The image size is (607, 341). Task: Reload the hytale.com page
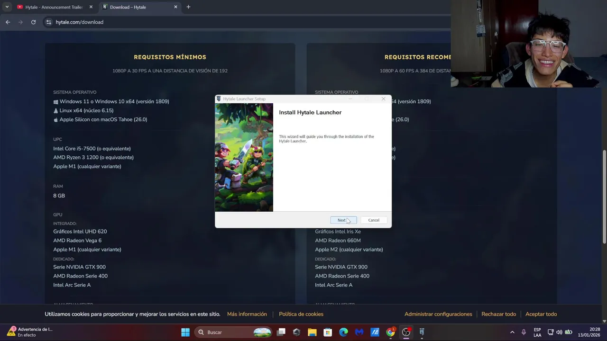(x=33, y=22)
